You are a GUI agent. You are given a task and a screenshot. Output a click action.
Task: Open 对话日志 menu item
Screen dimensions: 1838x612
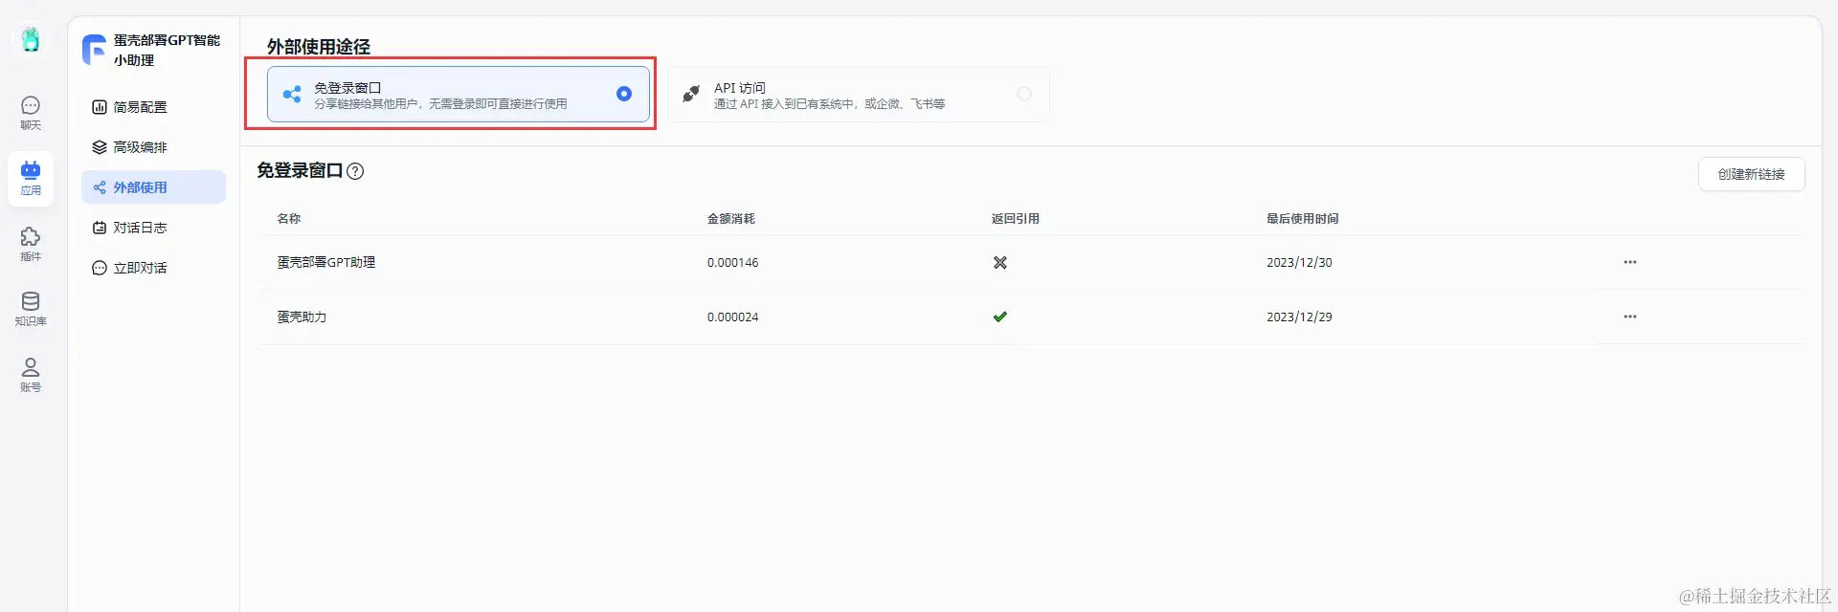[153, 228]
